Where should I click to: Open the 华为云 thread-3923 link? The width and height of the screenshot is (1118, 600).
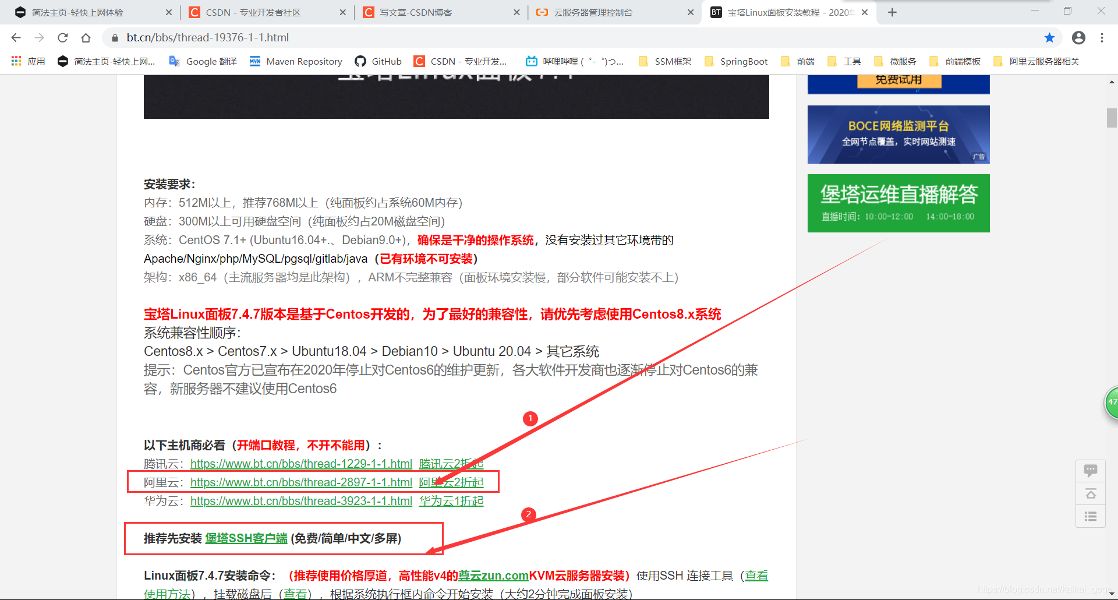pos(301,501)
